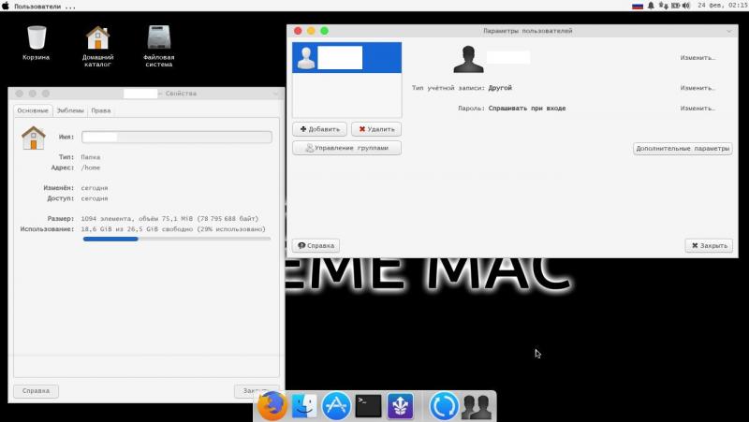Launch Finder file manager from dock
Screen dimensions: 749x422
point(303,406)
